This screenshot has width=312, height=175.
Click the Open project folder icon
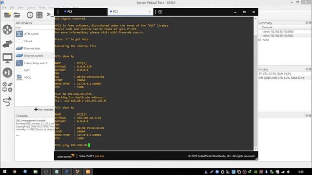pos(17,15)
